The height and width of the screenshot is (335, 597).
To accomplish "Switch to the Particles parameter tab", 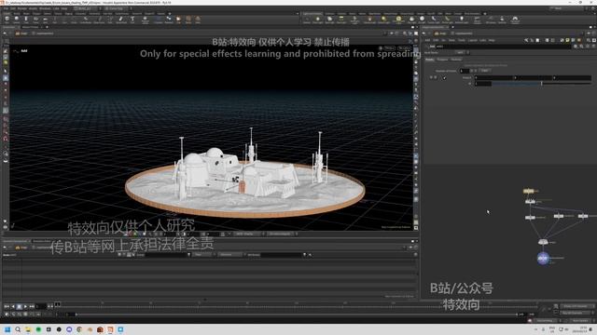I will pos(456,60).
